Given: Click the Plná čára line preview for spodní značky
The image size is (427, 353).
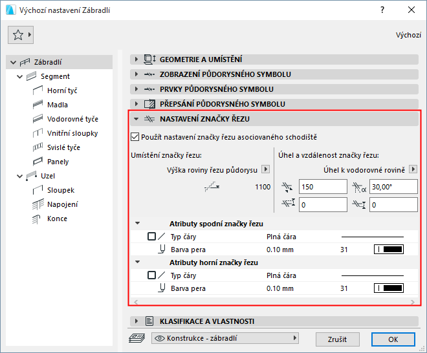Looking at the screenshot, I should coord(372,237).
